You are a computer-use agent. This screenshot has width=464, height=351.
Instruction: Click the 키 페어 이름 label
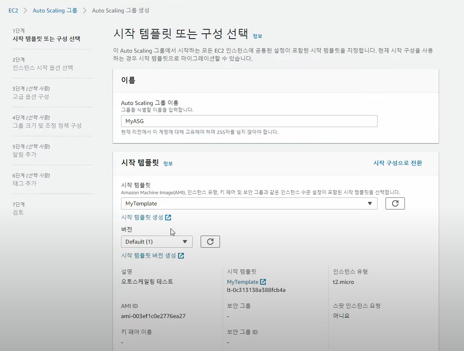point(136,332)
